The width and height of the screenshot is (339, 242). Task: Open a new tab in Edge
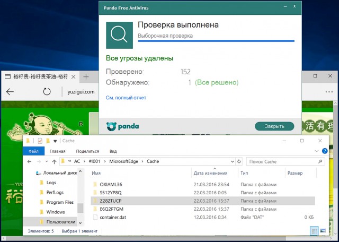86,77
